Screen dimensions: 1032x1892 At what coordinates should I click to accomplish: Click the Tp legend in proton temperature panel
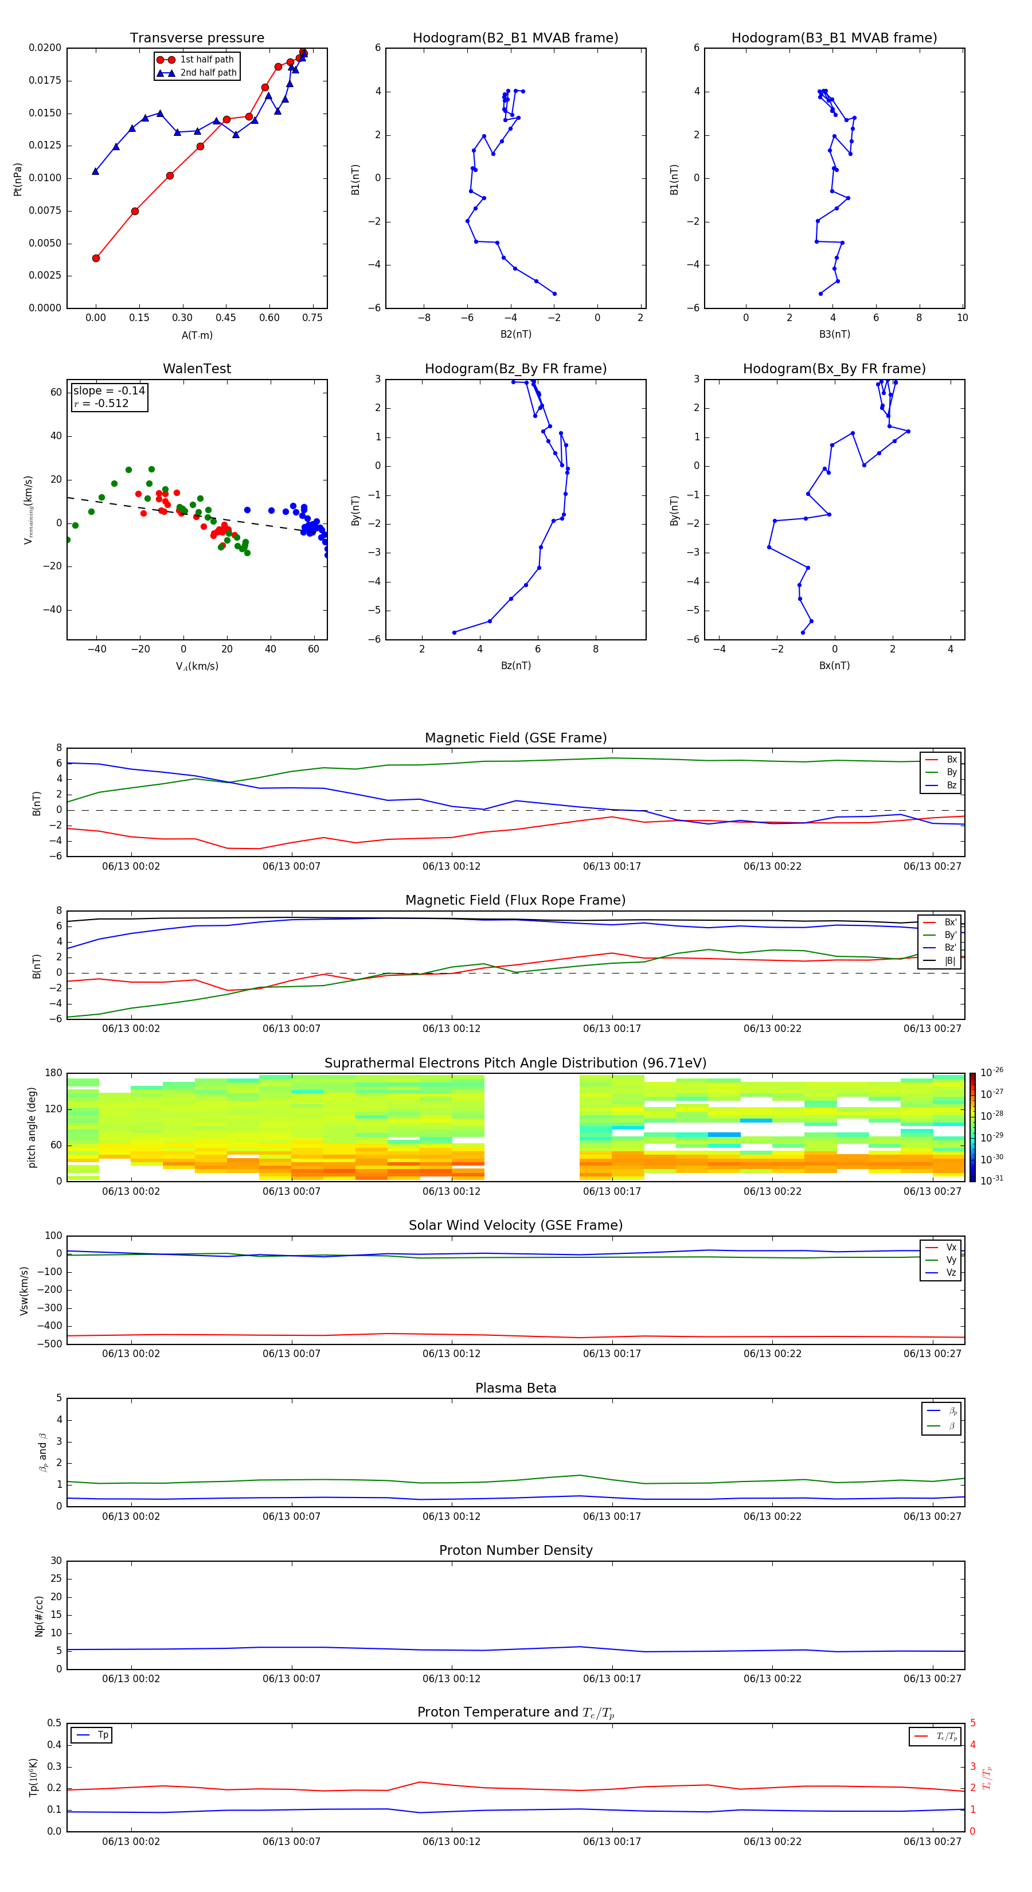point(92,1735)
